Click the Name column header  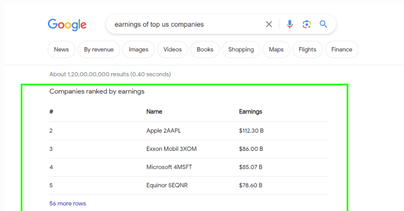point(154,112)
